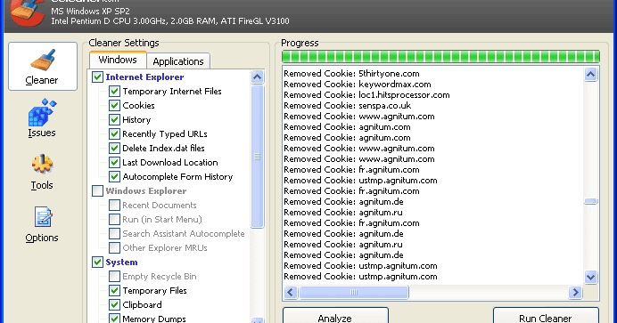Toggle the Clipboard checkbox
617x323 pixels.
click(x=114, y=304)
